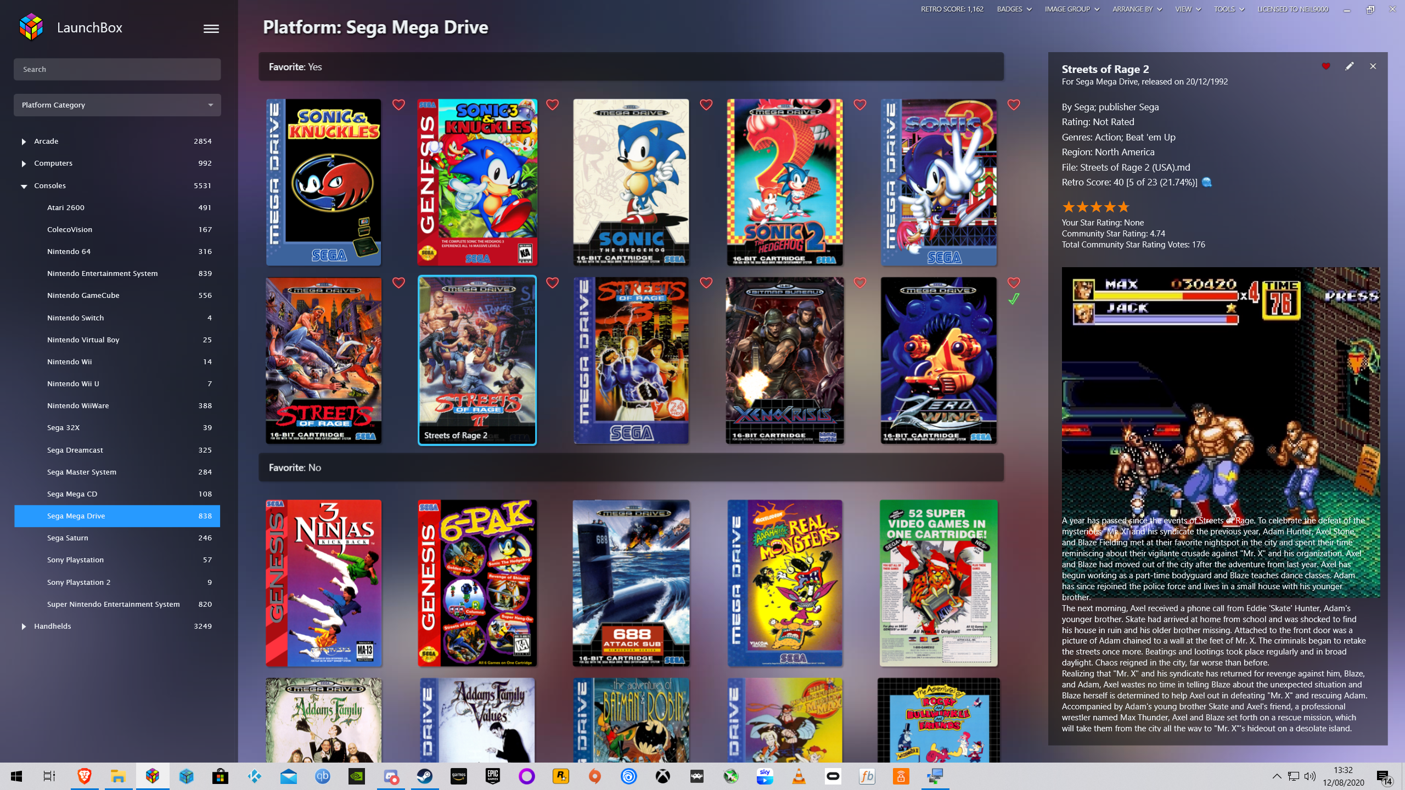Screen dimensions: 1405x790
Task: Select the Streets of Rage 3 box art
Action: tap(631, 360)
